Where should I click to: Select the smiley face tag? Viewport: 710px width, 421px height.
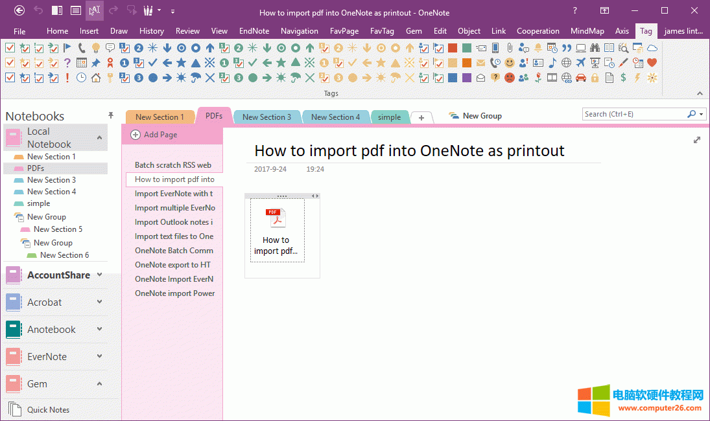click(510, 63)
